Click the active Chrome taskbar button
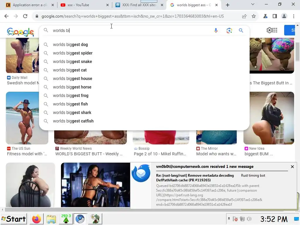The width and height of the screenshot is (300, 225). 80,219
